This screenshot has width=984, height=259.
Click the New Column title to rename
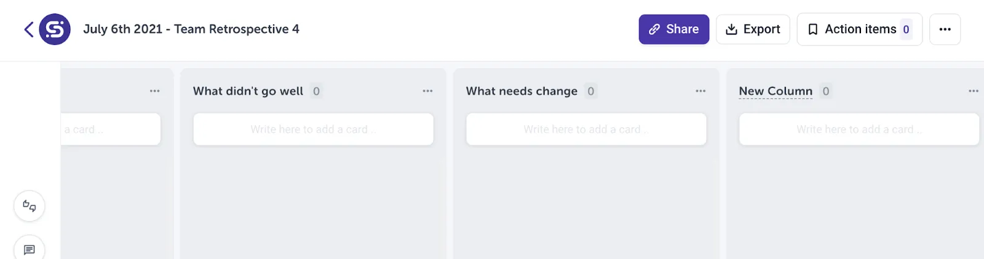(776, 91)
